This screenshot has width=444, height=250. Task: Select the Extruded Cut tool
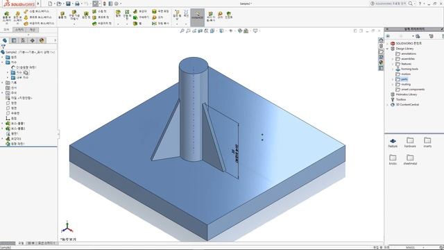coord(62,15)
